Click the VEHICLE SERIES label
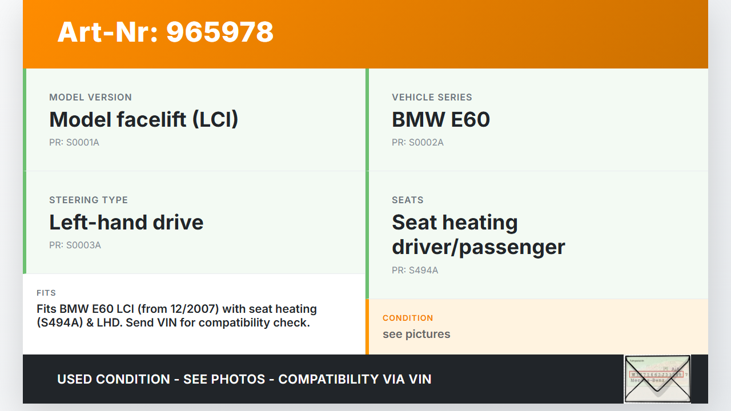Viewport: 731px width, 411px height. click(x=432, y=97)
